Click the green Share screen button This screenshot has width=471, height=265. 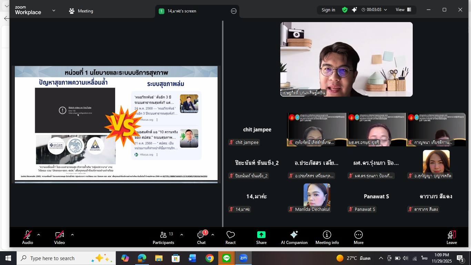click(261, 237)
